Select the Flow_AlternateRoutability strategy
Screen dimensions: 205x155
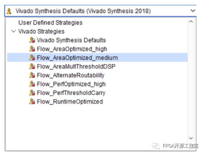[x=70, y=75]
